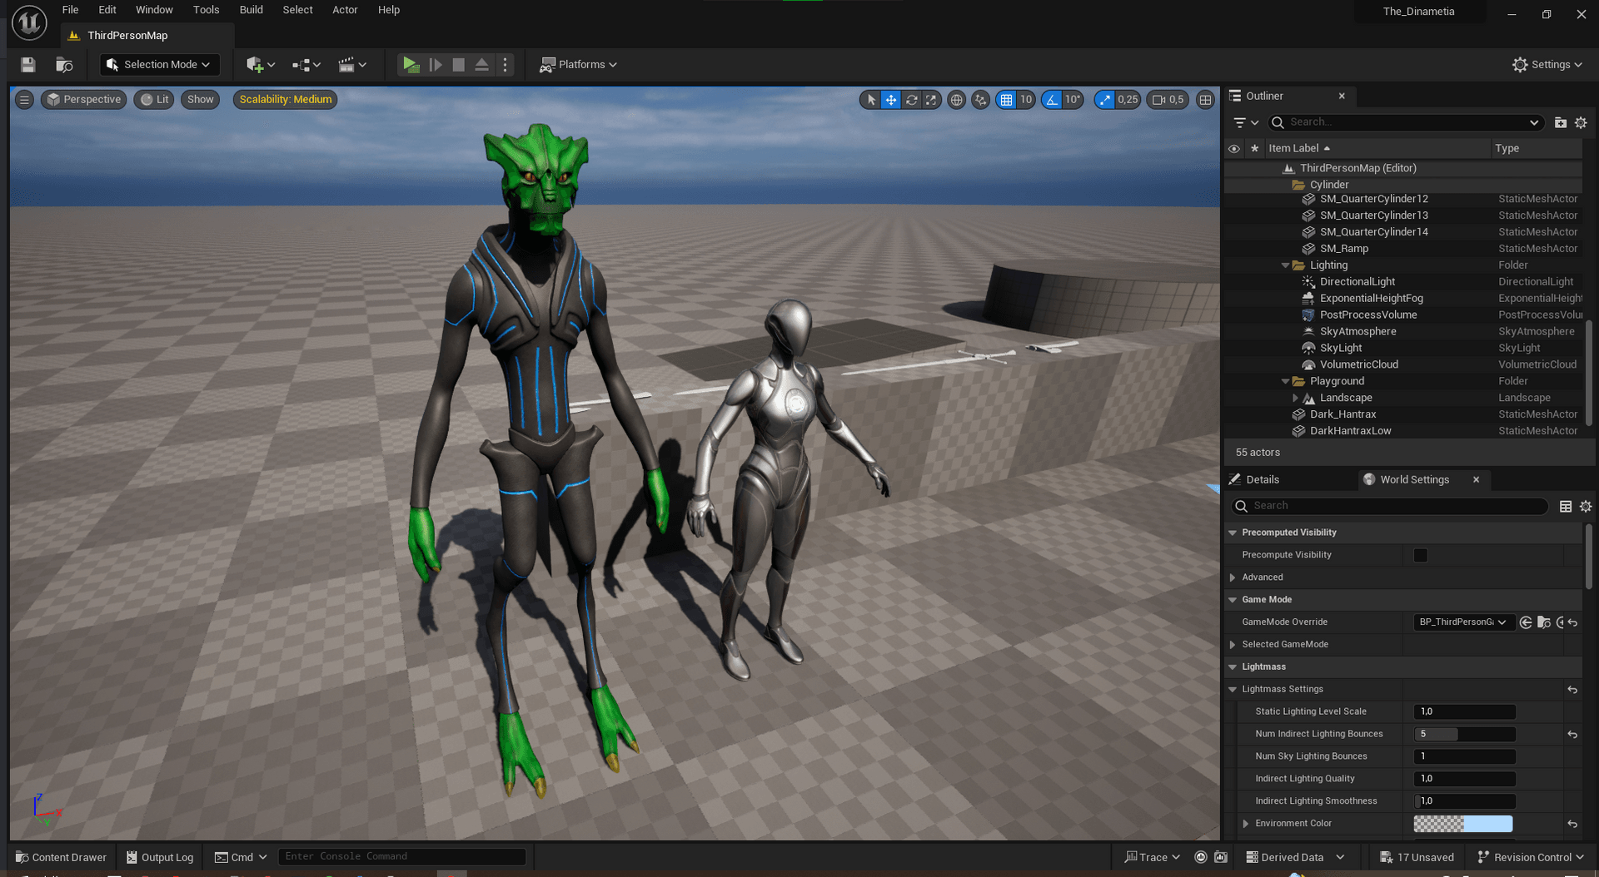Screen dimensions: 1599x877
Task: Click the Perspective view button
Action: [x=84, y=100]
